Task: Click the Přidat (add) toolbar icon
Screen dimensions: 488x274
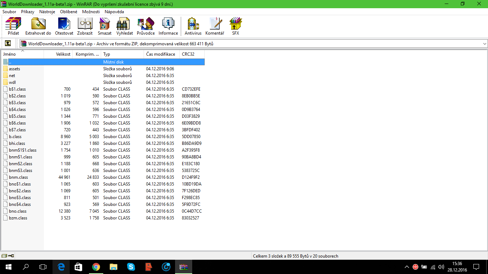Action: click(13, 26)
